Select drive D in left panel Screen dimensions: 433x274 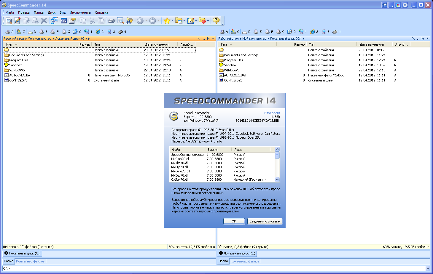point(32,31)
